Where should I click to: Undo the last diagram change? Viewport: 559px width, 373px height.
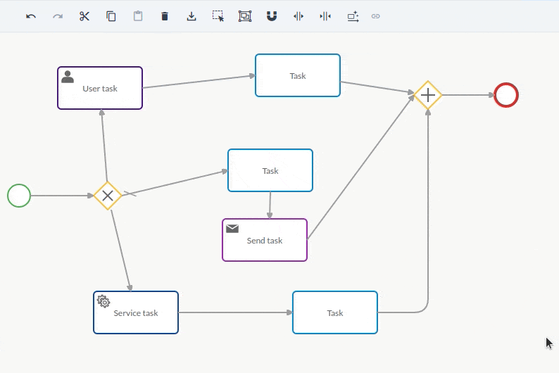click(31, 16)
